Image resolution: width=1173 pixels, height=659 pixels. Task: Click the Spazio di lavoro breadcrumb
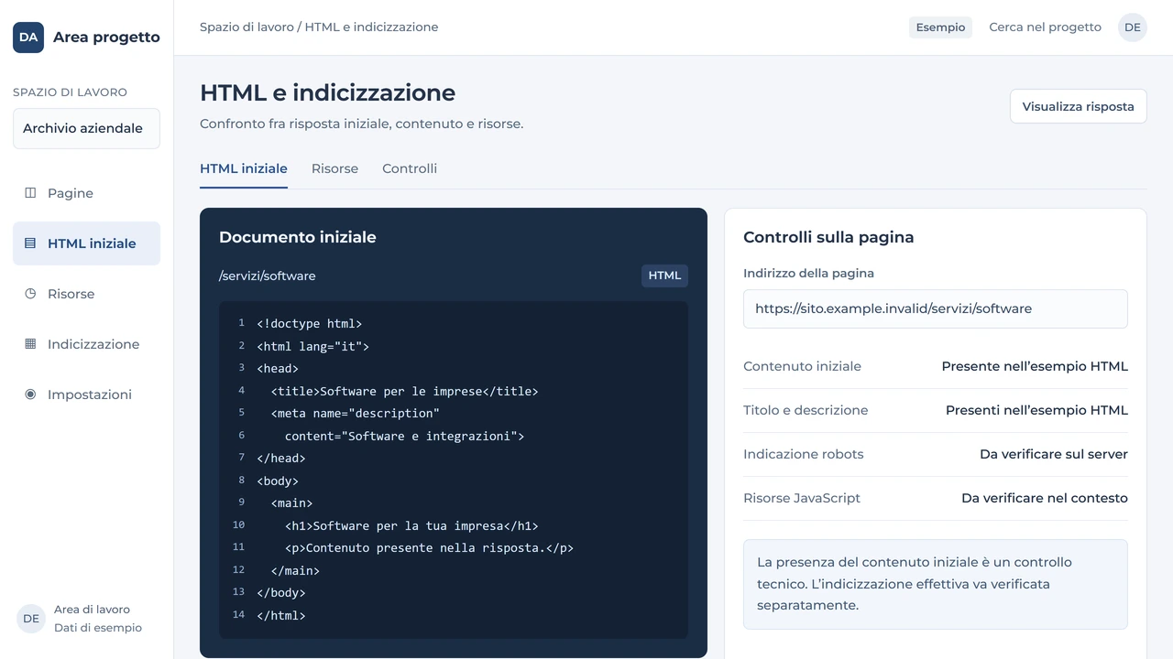247,27
